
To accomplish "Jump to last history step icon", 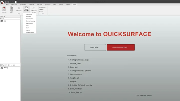I will [x=14, y=65].
